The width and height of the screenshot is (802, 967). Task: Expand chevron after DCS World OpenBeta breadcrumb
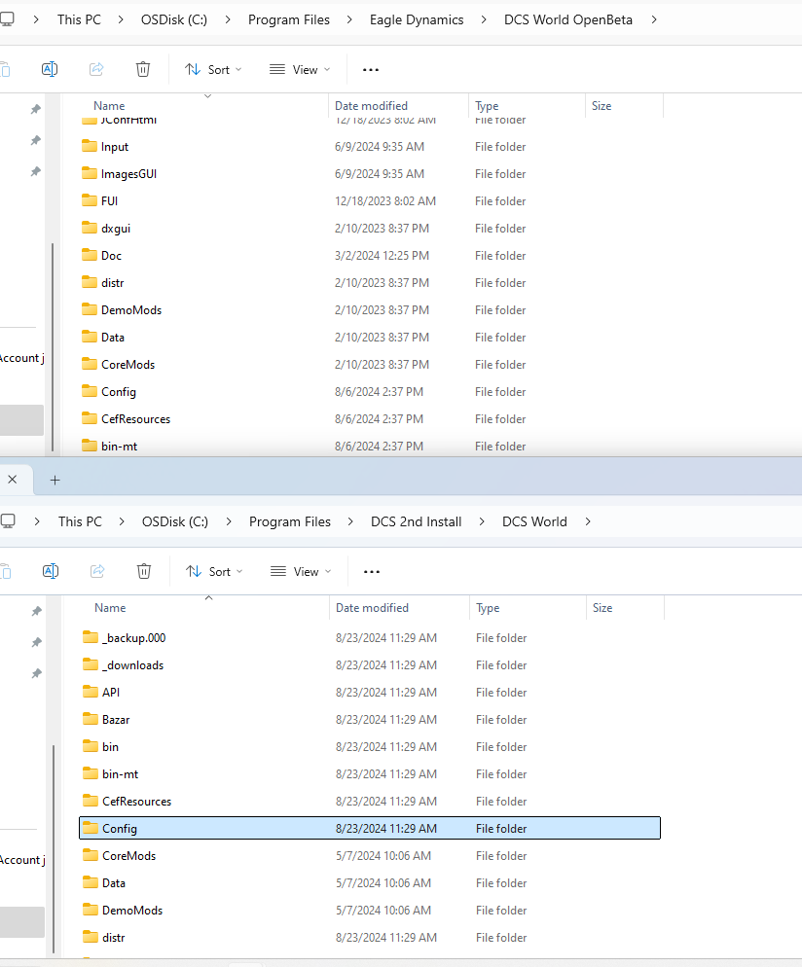pyautogui.click(x=654, y=19)
